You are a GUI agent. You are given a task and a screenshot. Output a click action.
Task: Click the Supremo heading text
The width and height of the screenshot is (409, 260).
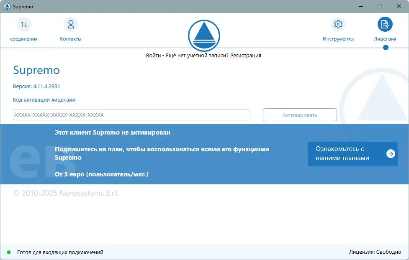click(x=36, y=70)
